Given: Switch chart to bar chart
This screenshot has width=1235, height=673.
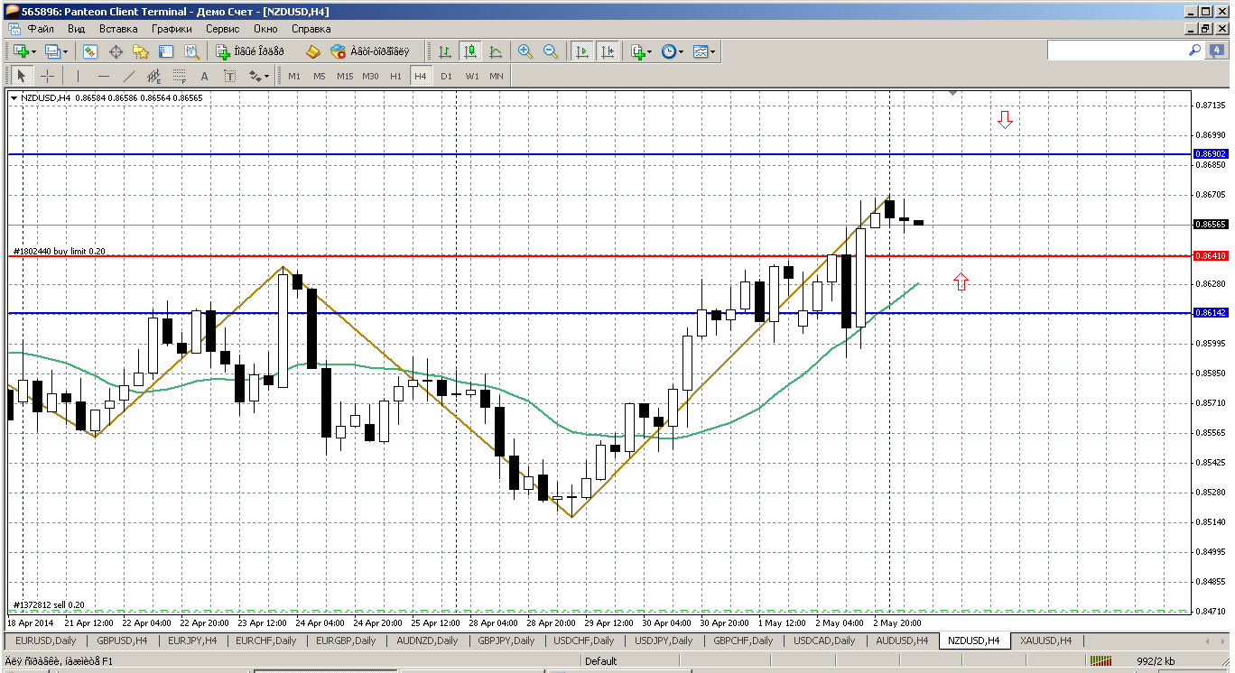Looking at the screenshot, I should (445, 51).
